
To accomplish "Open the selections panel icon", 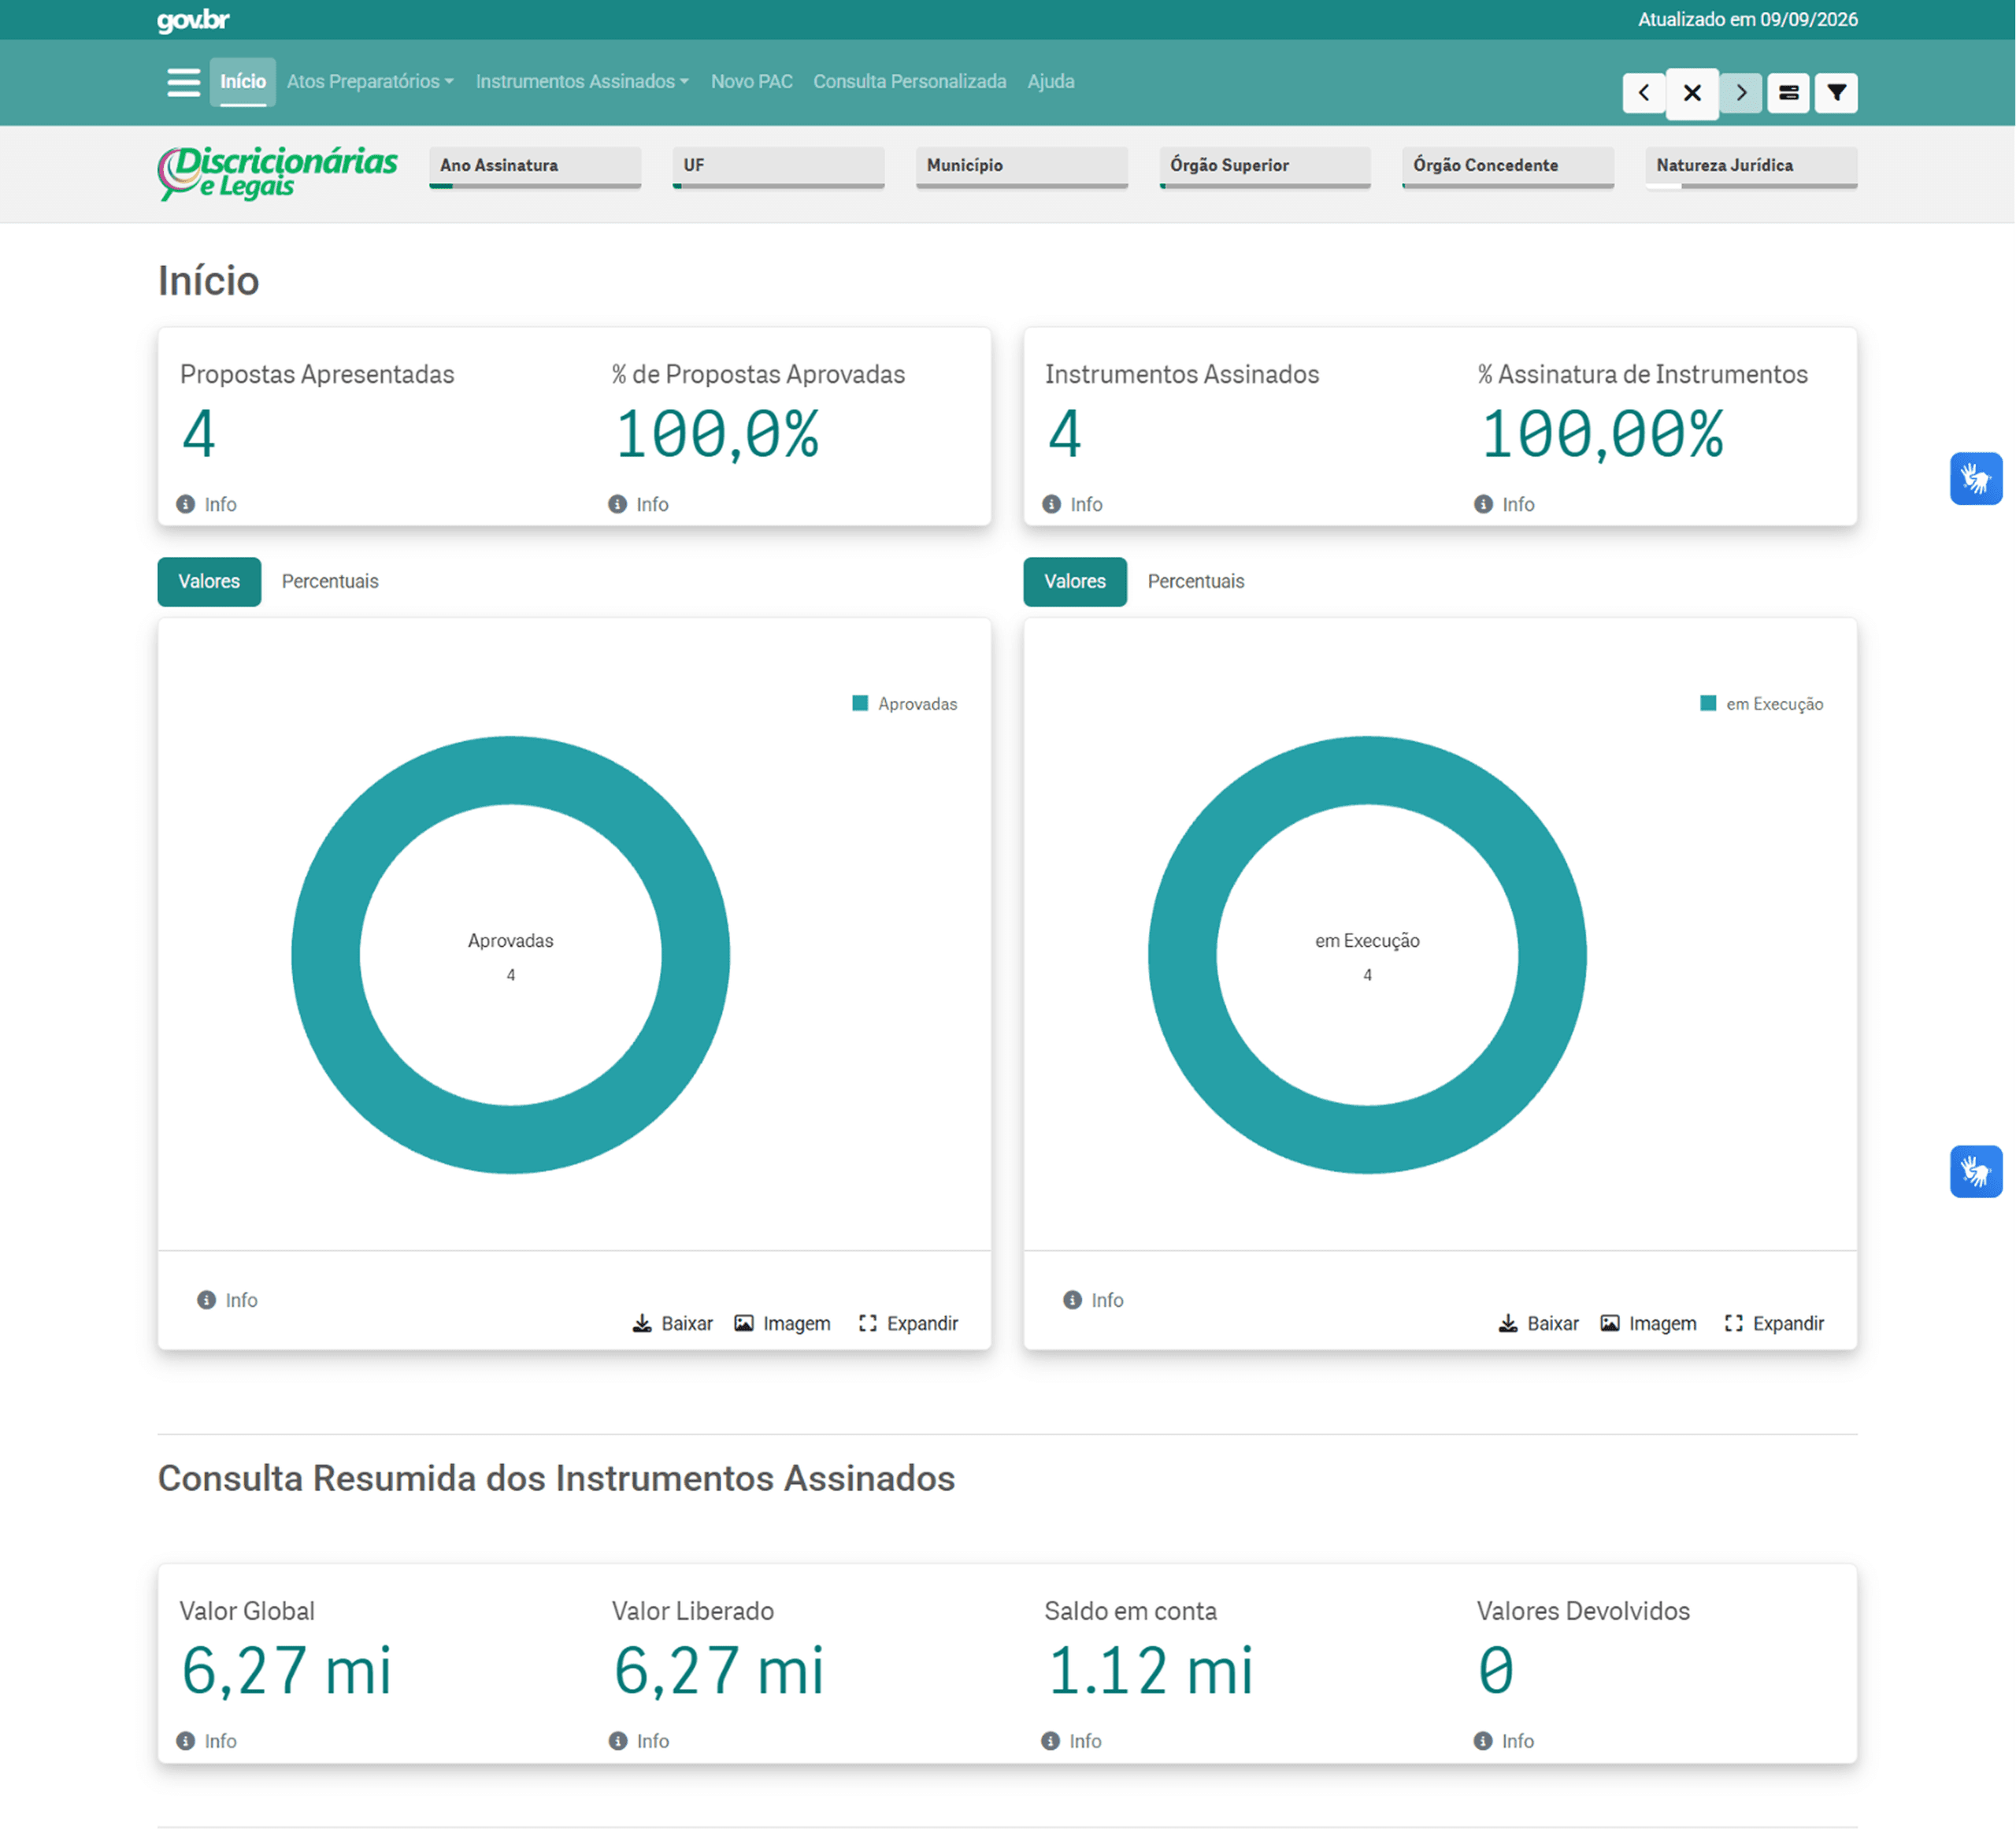I will (1788, 93).
